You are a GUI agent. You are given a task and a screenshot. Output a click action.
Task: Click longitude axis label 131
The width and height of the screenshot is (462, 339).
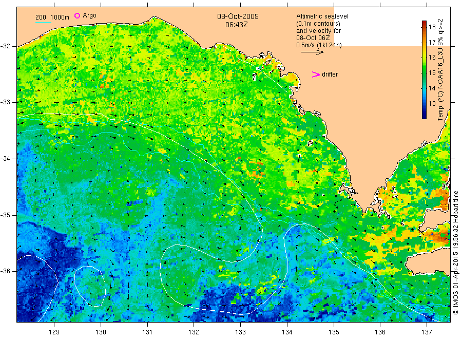tap(147, 332)
